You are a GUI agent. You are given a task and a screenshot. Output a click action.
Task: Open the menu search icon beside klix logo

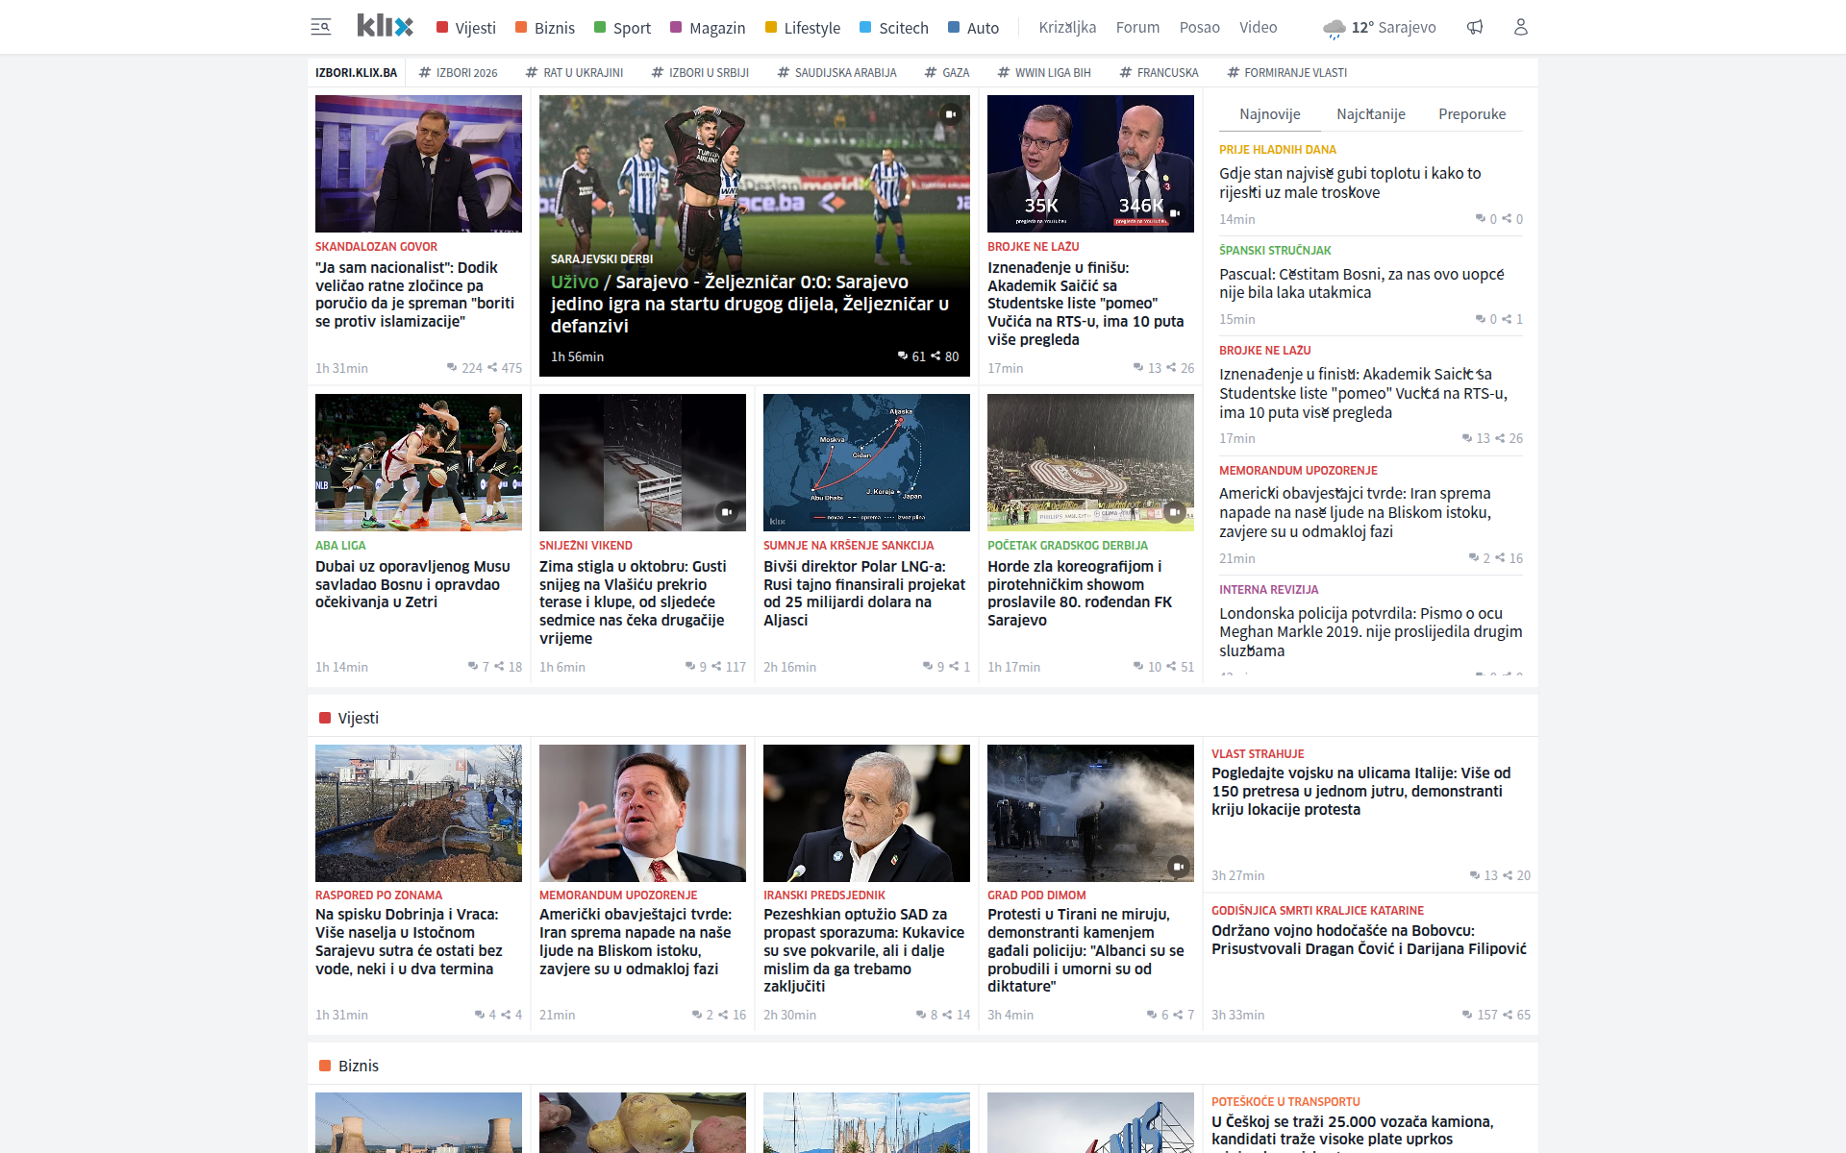pyautogui.click(x=321, y=27)
